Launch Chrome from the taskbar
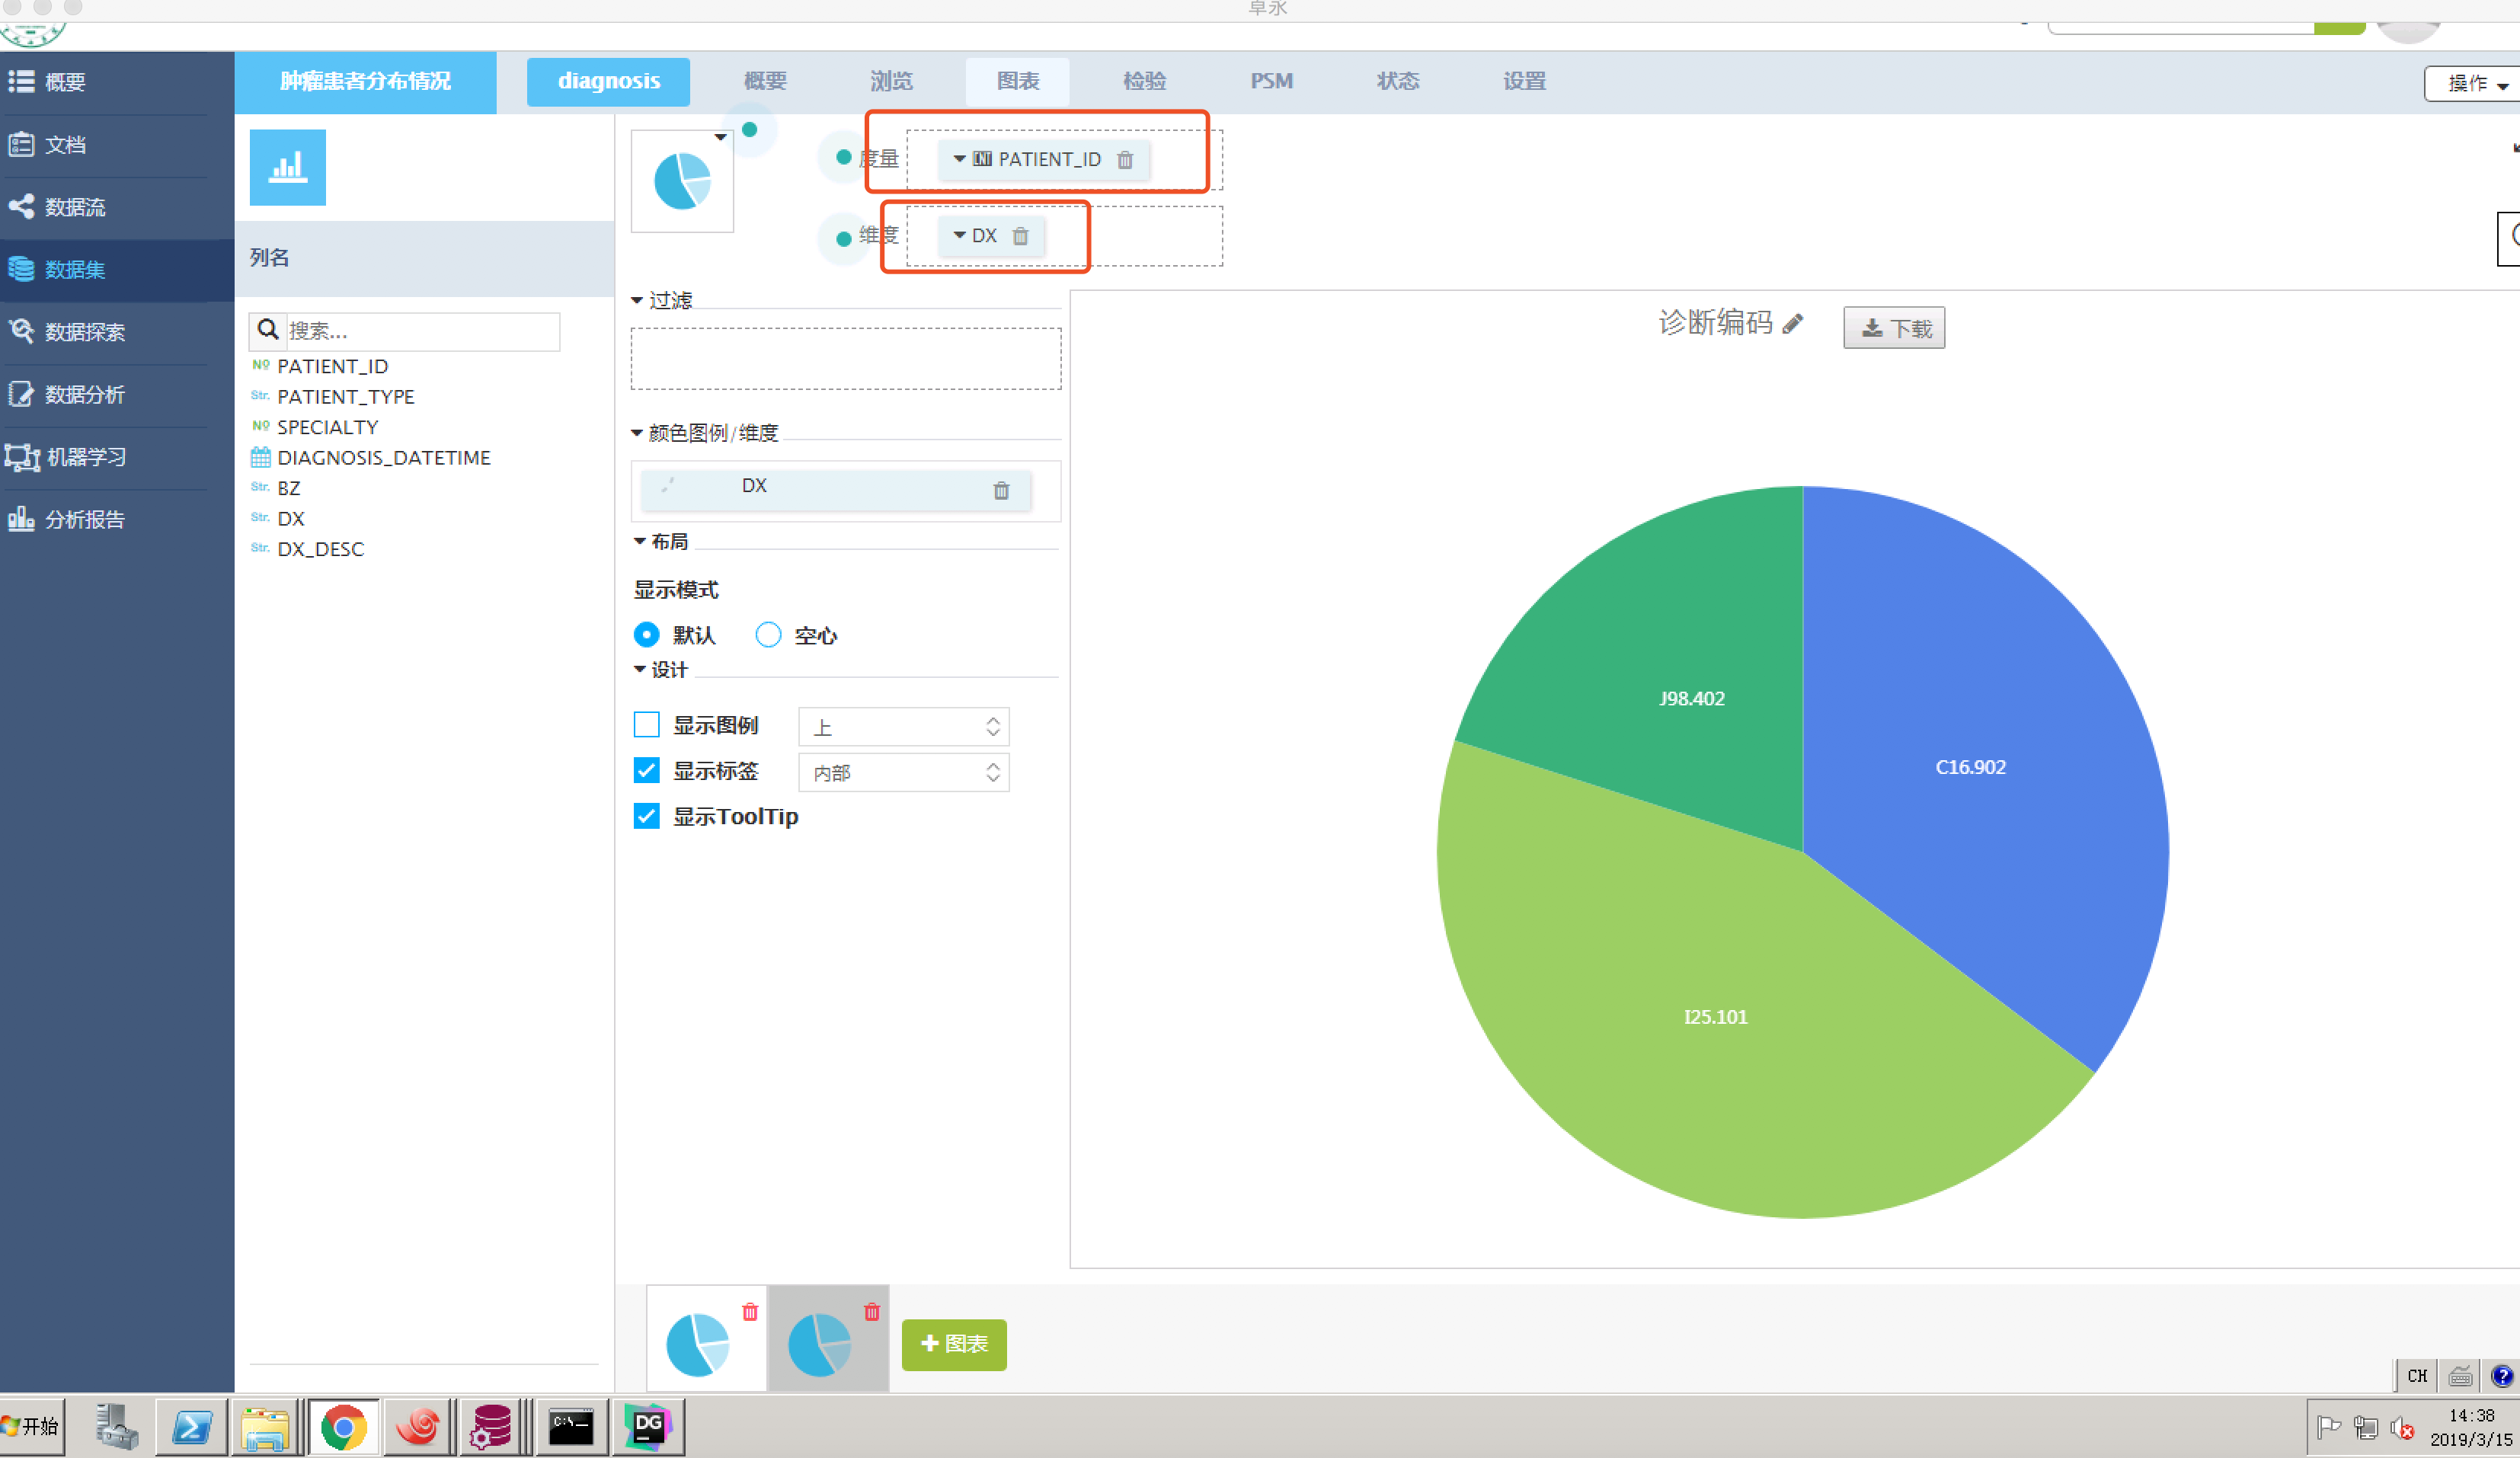 [343, 1427]
